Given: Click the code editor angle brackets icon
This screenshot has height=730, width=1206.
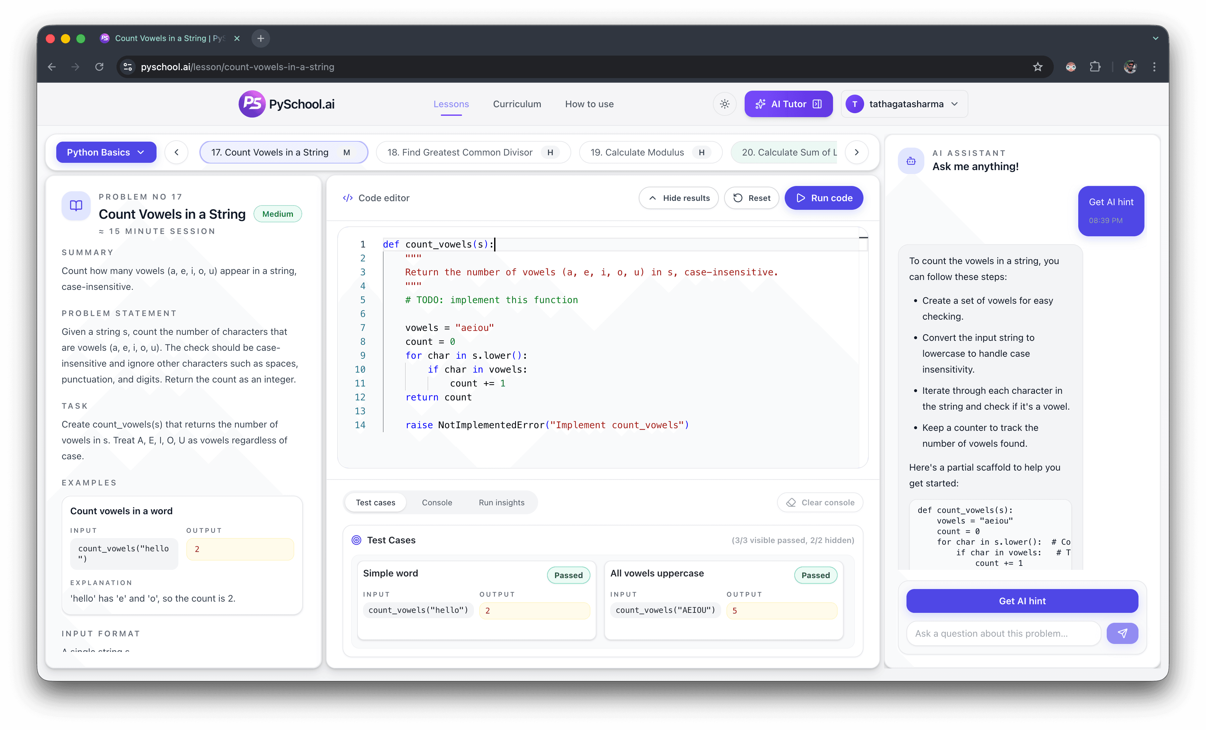Looking at the screenshot, I should click(x=348, y=198).
